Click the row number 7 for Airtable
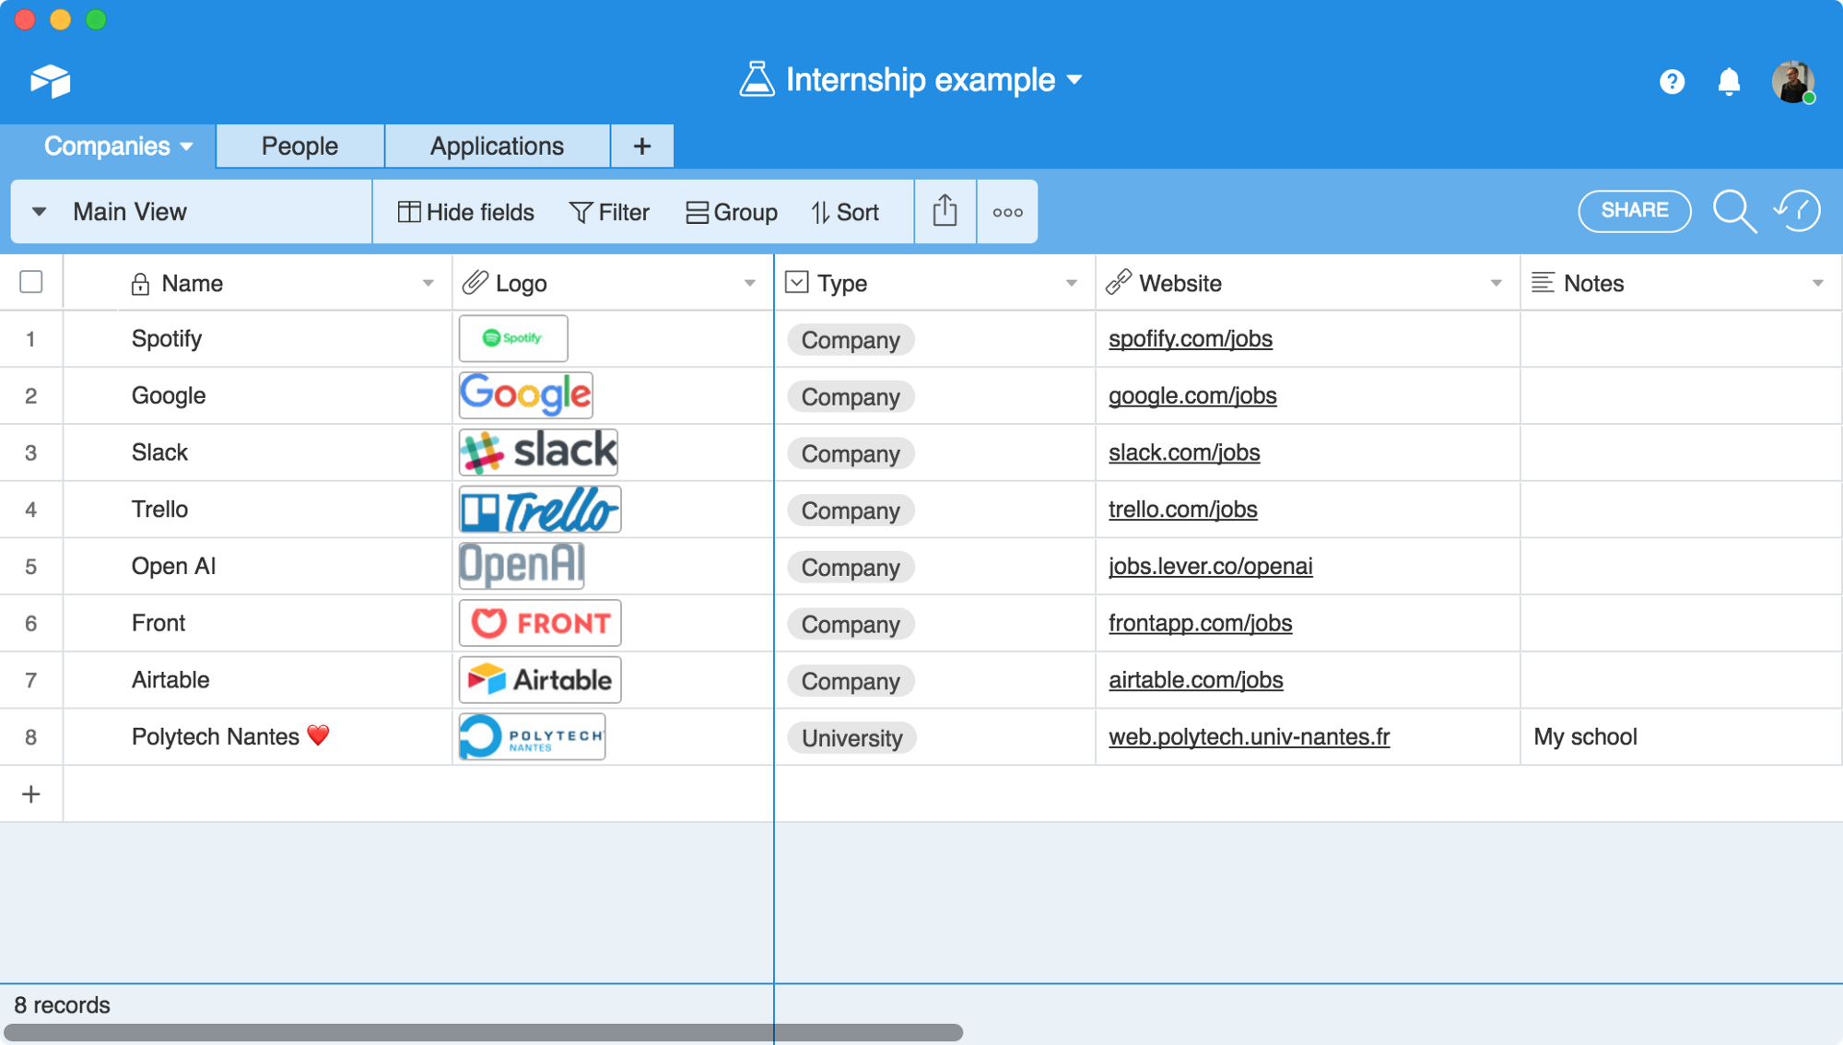 (x=30, y=680)
